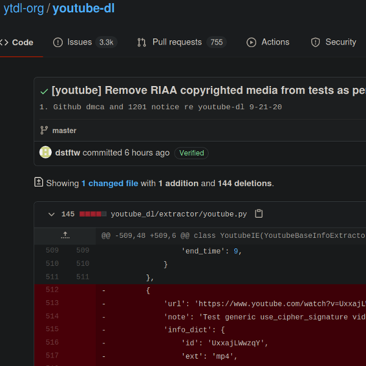
Task: Click the Verified signature badge
Action: pos(192,153)
